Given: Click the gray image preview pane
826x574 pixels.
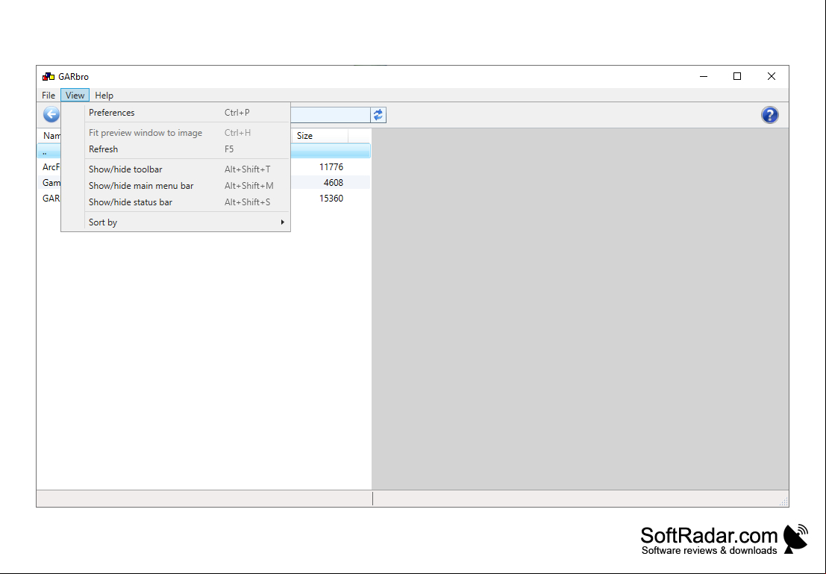Looking at the screenshot, I should coord(580,309).
